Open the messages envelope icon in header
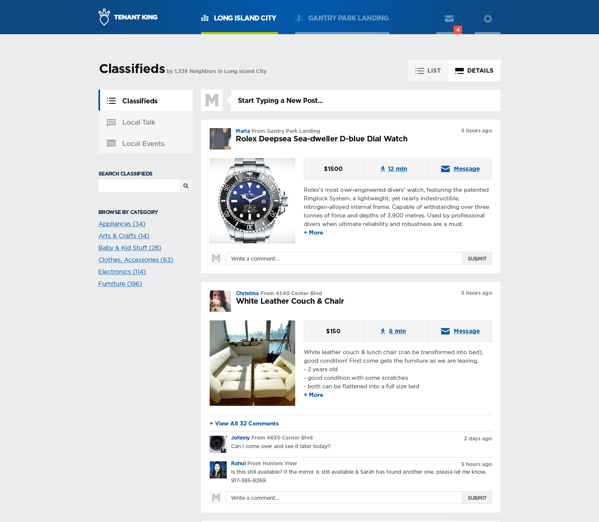This screenshot has width=599, height=522. (x=449, y=18)
